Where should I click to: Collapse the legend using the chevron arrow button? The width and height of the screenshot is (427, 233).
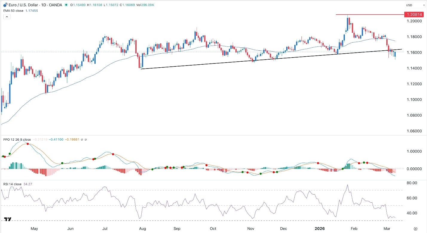click(x=7, y=16)
